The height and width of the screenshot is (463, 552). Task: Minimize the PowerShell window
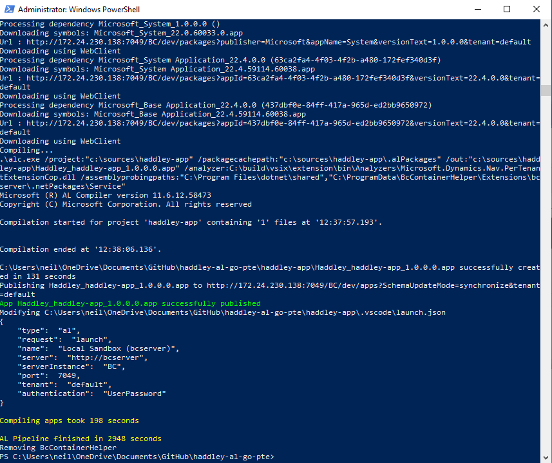coord(478,9)
